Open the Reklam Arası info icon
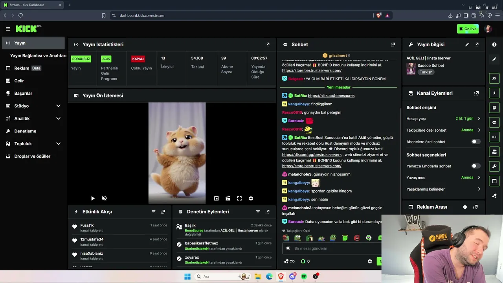This screenshot has height=283, width=503. click(465, 207)
